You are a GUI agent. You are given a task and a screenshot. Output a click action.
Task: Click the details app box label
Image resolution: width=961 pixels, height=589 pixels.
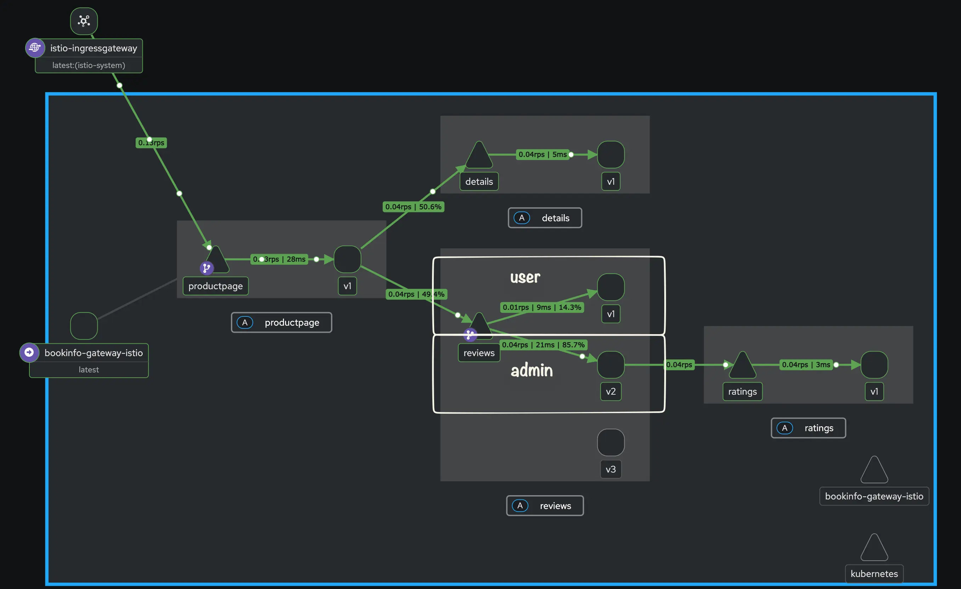coord(545,218)
